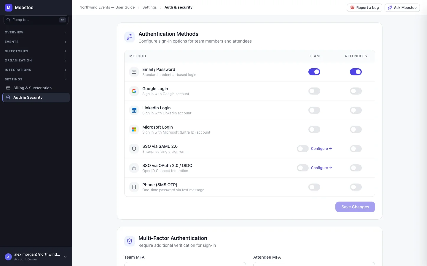Enable SSO via OAuth 2.0 / OIDC for Attendees

pyautogui.click(x=356, y=168)
